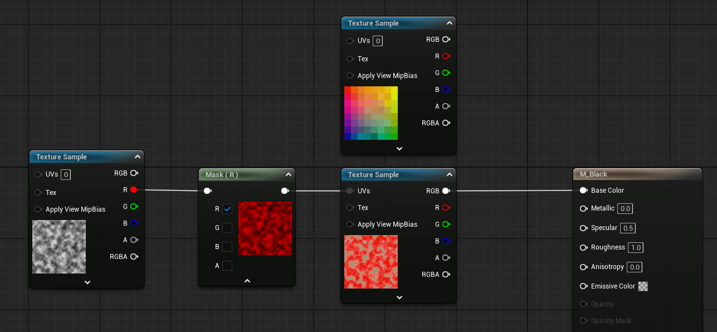The width and height of the screenshot is (717, 332).
Task: Click the color palette texture thumbnail
Action: tap(371, 113)
